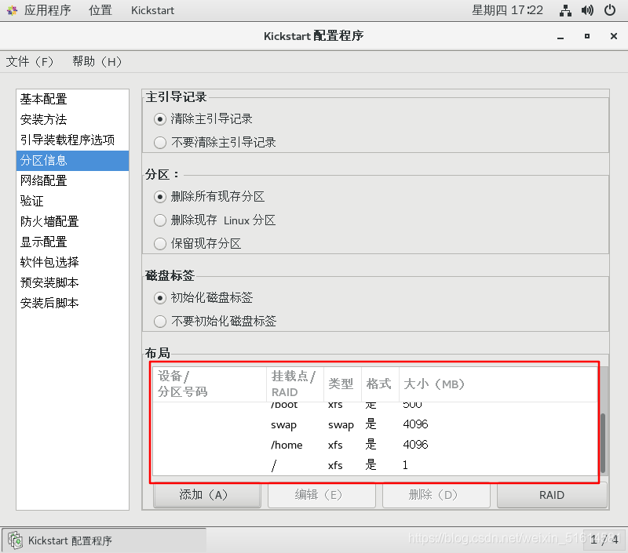This screenshot has width=628, height=553.
Task: Click the 编辑 (E) button
Action: (322, 495)
